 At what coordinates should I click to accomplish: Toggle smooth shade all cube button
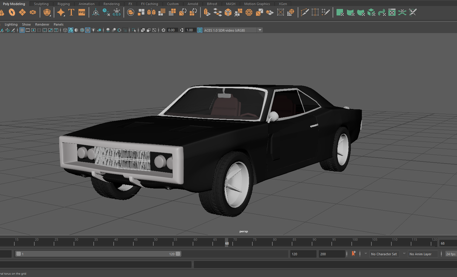(71, 30)
